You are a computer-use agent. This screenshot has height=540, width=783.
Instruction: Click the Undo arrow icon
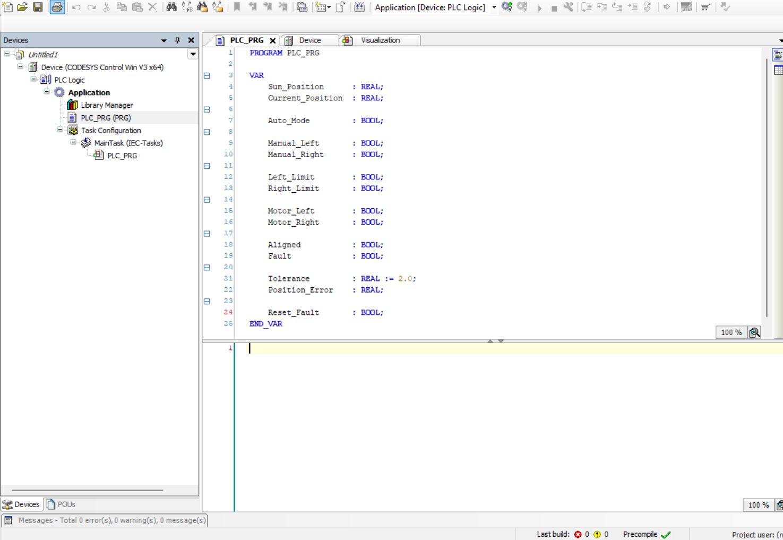(x=76, y=7)
